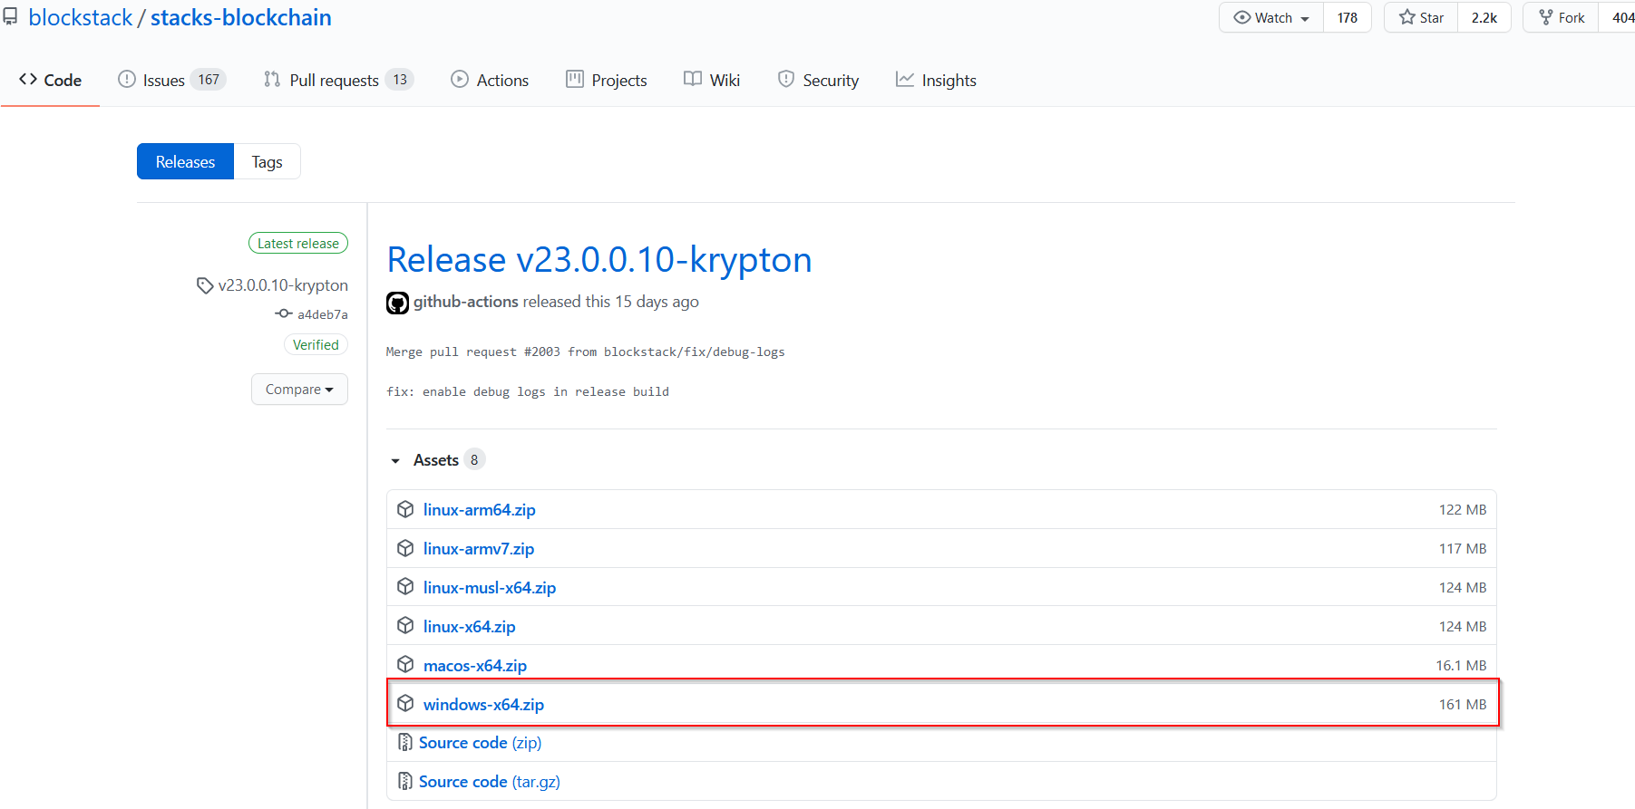This screenshot has height=809, width=1635.
Task: Click the Projects board icon
Action: coord(575,80)
